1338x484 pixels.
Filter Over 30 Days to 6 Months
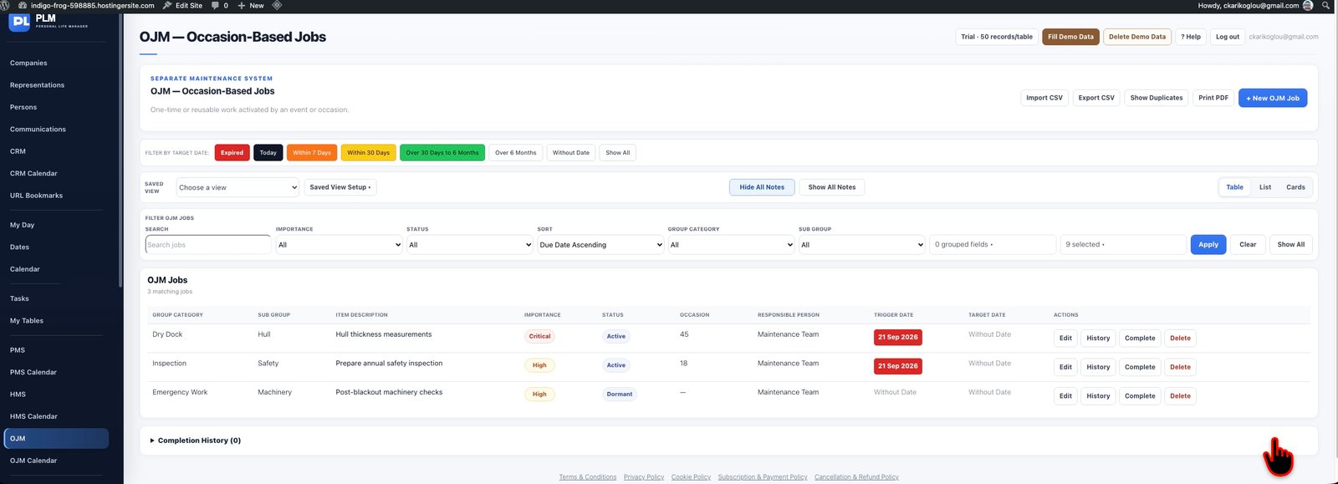(x=442, y=153)
